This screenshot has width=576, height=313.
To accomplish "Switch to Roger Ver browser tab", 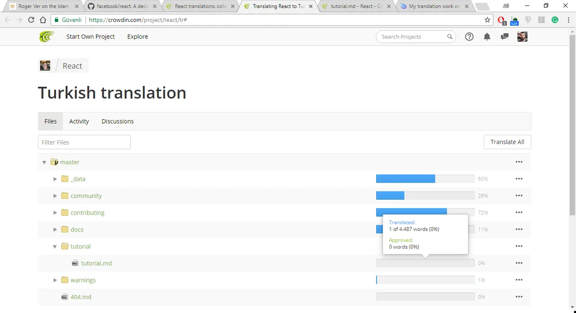I will 44,6.
